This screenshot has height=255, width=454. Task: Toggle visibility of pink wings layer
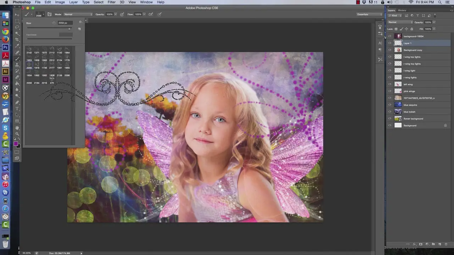tap(390, 91)
